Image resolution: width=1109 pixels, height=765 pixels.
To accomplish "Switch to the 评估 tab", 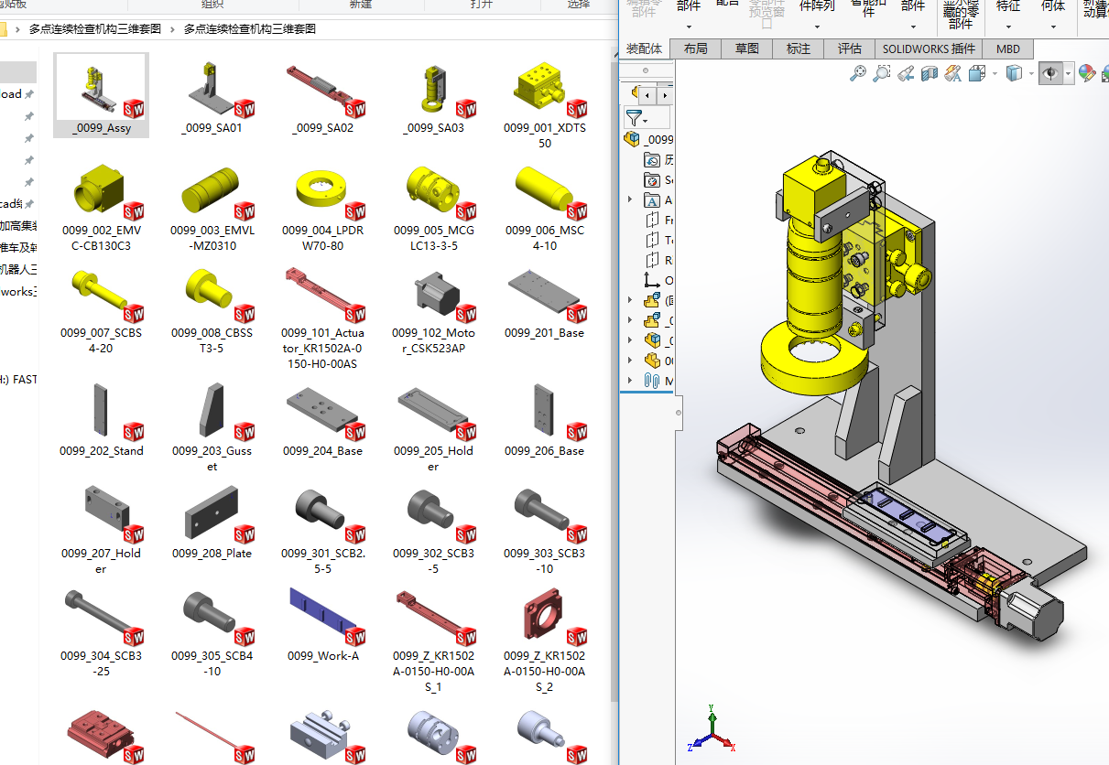I will click(850, 48).
